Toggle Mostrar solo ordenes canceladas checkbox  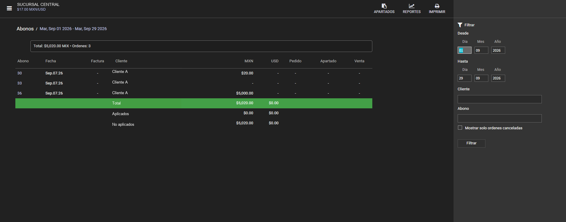click(460, 128)
